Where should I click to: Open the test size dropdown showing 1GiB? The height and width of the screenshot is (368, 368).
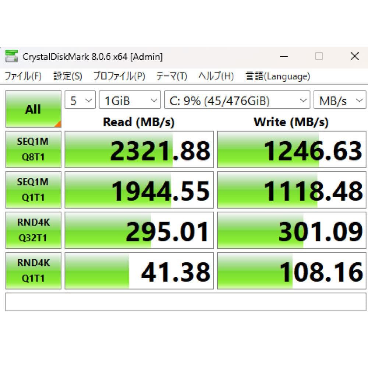[130, 100]
